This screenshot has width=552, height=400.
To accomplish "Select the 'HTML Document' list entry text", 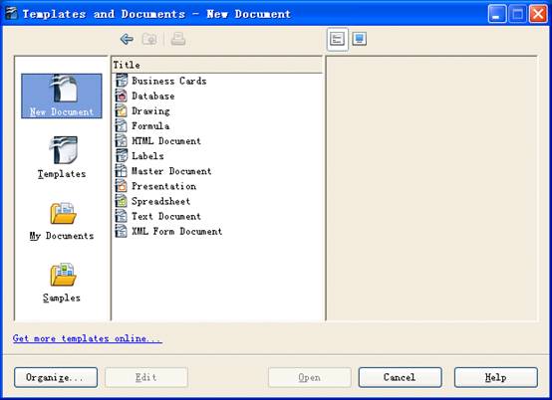I will point(166,141).
